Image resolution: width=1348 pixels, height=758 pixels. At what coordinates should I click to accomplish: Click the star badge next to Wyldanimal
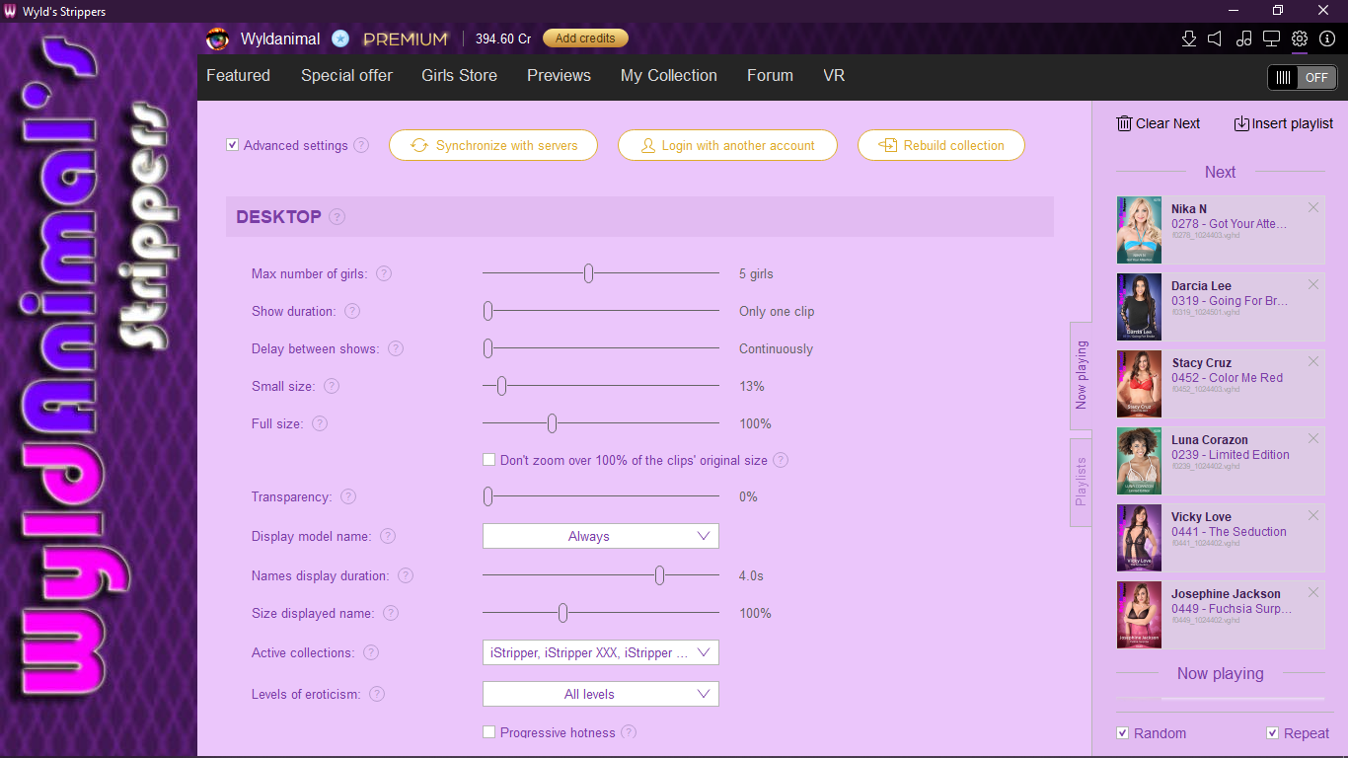point(340,38)
